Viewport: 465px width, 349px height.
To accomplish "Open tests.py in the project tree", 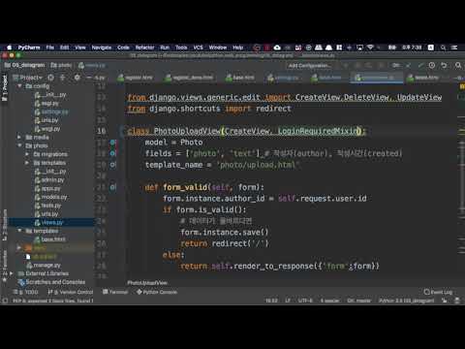I will (47, 206).
